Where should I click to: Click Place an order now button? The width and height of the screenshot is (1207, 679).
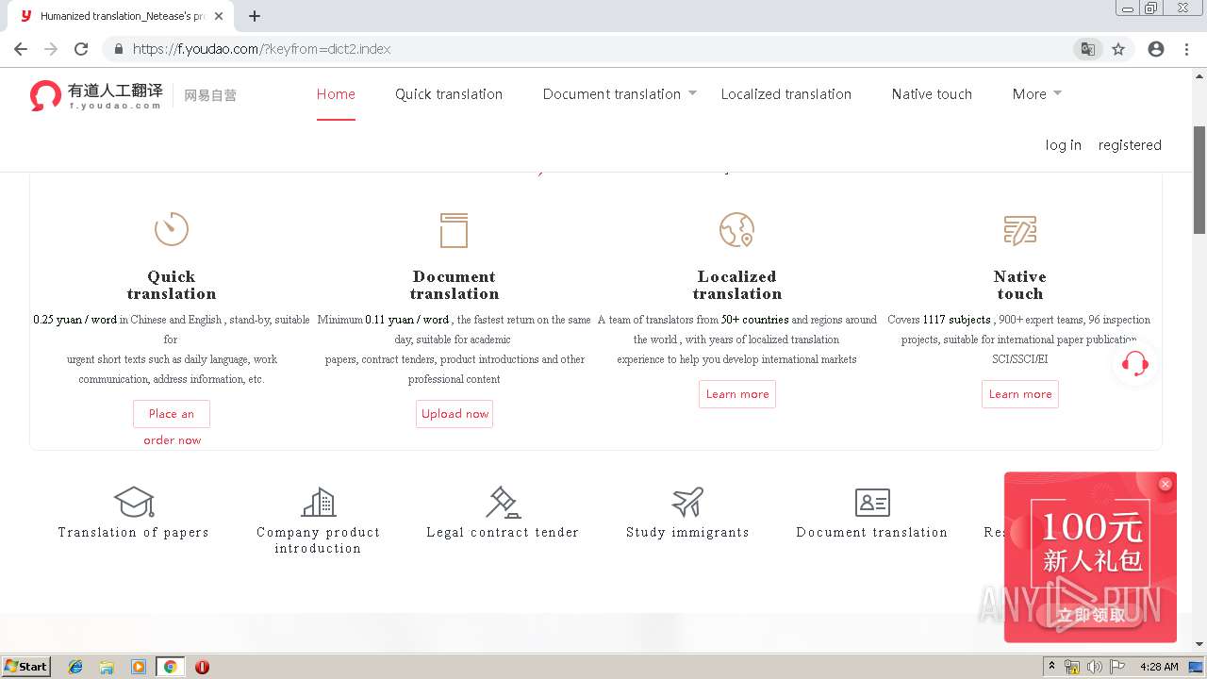coord(172,414)
